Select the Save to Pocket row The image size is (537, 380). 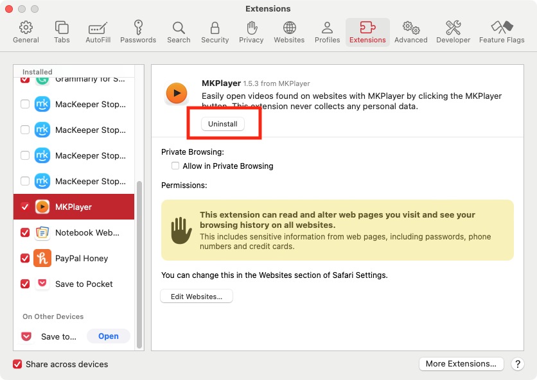pos(74,284)
